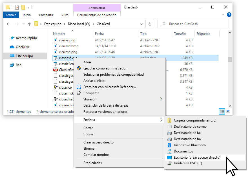This screenshot has width=250, height=182.
Task: Choose Crear acceso directo
Action: (x=120, y=142)
